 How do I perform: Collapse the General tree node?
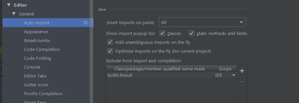click(x=14, y=14)
